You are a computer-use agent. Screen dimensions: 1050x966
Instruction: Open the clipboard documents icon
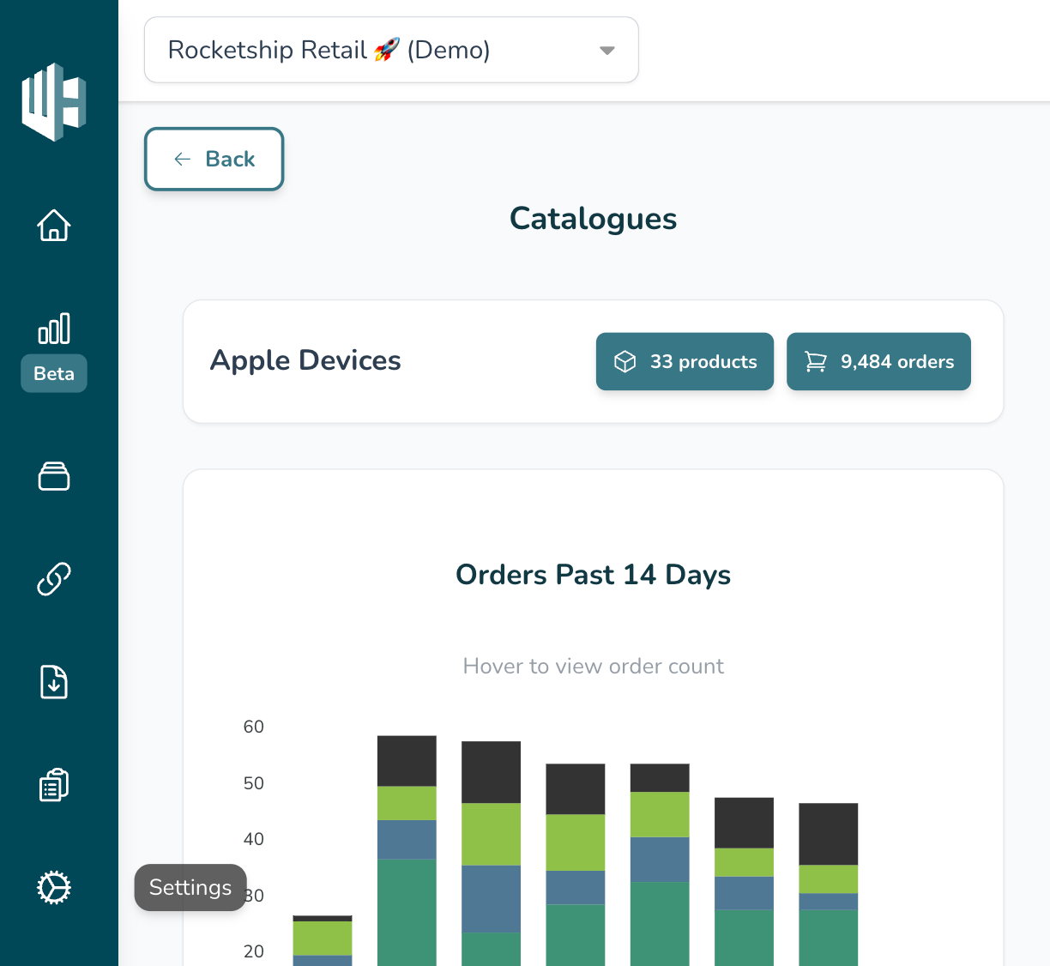[x=54, y=785]
